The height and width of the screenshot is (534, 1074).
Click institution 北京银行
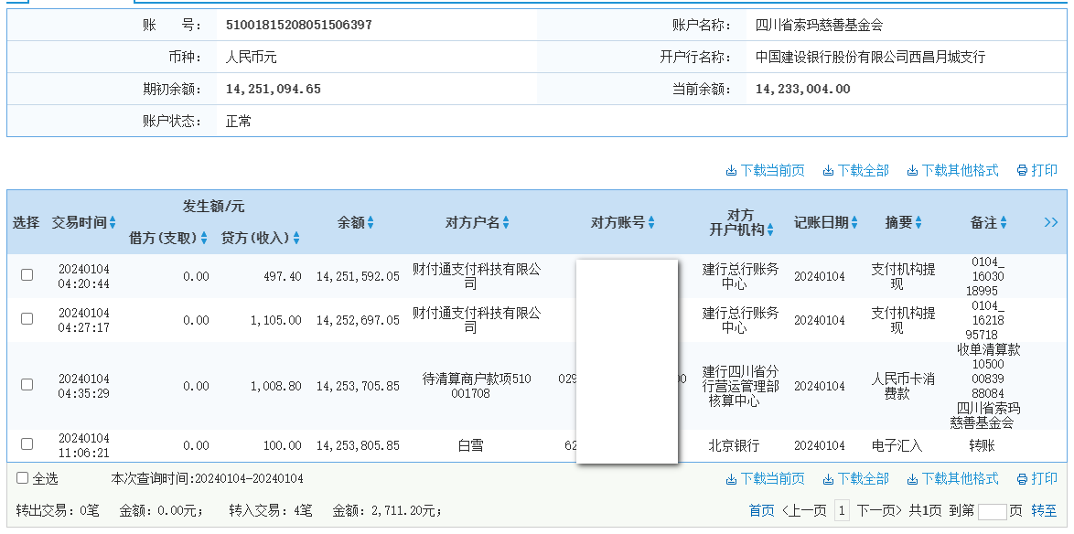coord(734,445)
